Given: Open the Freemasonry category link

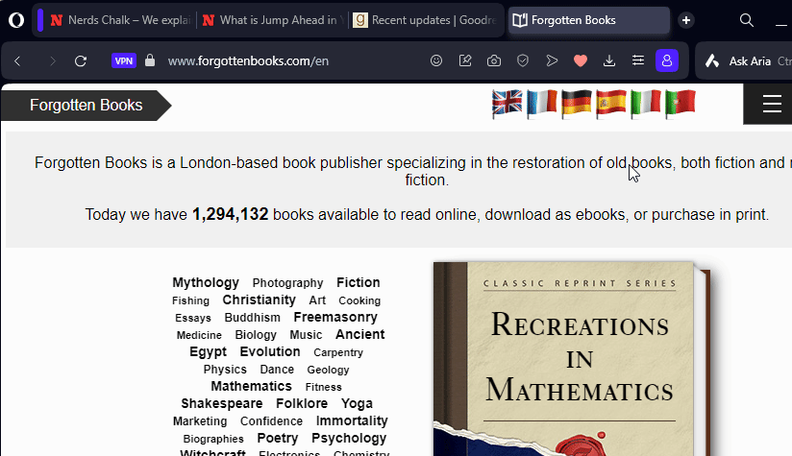Looking at the screenshot, I should point(335,317).
